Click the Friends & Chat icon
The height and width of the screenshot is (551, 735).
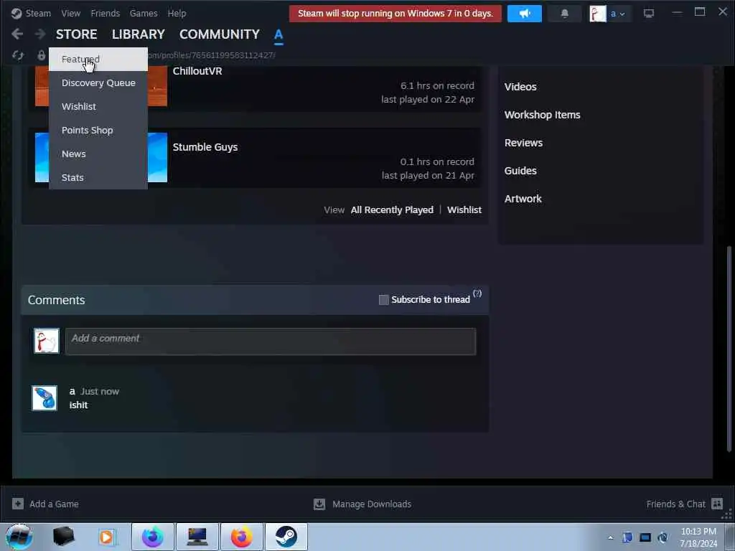click(717, 504)
